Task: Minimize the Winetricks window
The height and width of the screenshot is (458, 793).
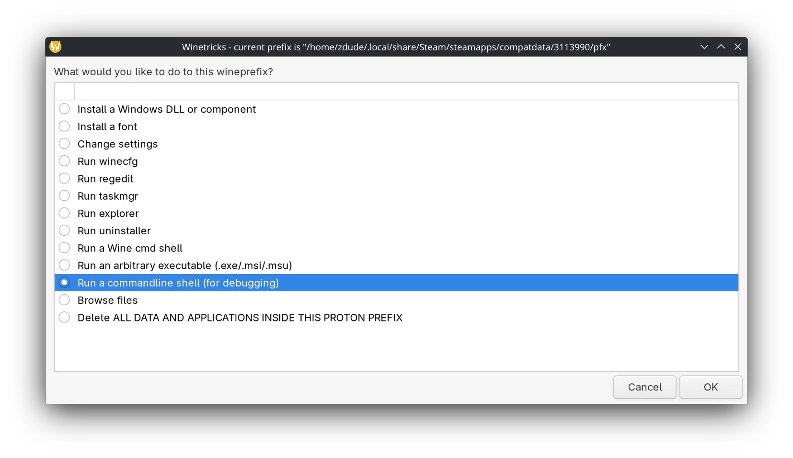Action: (704, 47)
